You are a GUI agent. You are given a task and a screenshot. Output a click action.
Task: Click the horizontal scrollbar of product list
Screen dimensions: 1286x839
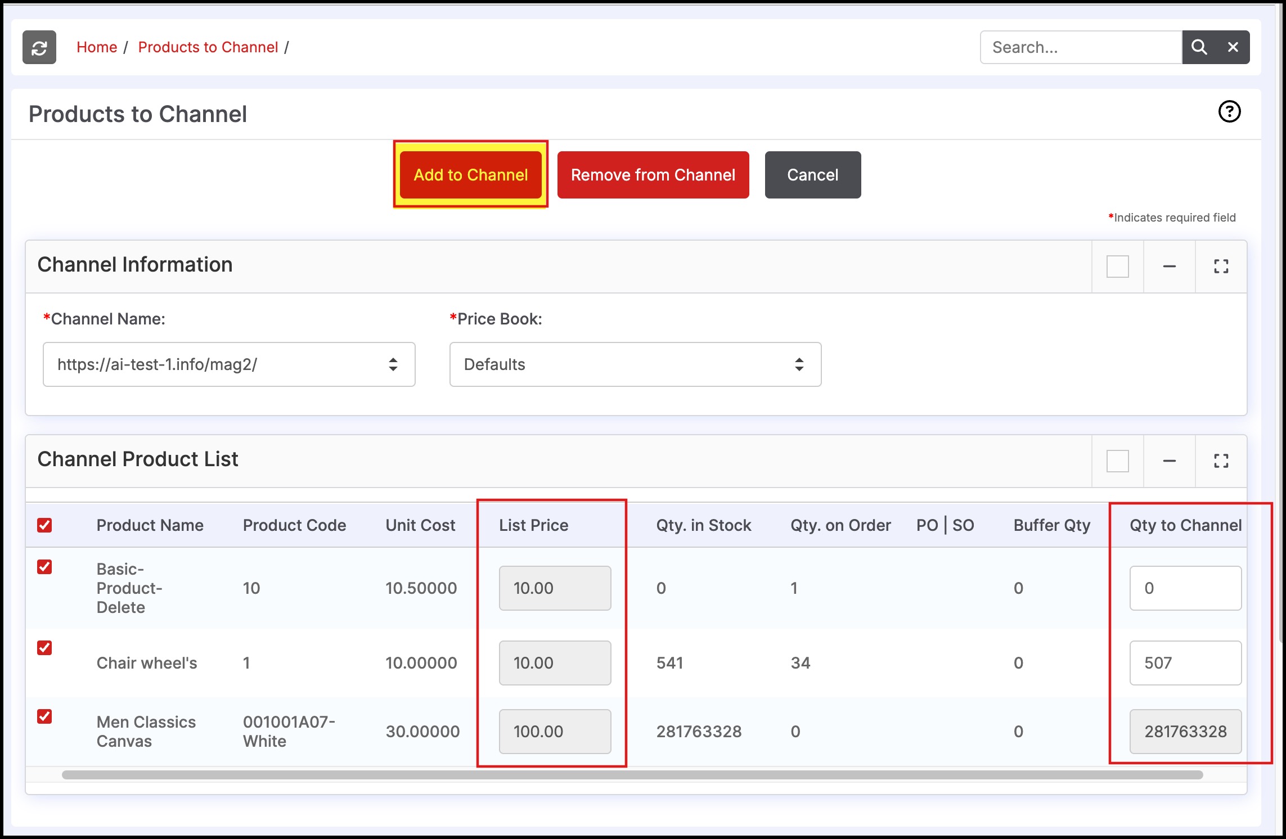632,775
